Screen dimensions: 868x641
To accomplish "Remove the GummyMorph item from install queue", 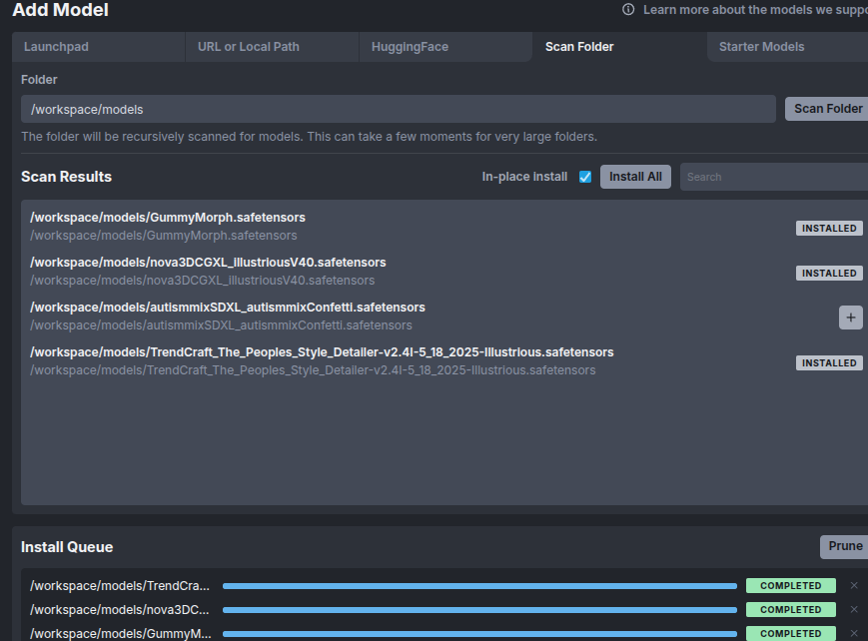I will coord(853,633).
